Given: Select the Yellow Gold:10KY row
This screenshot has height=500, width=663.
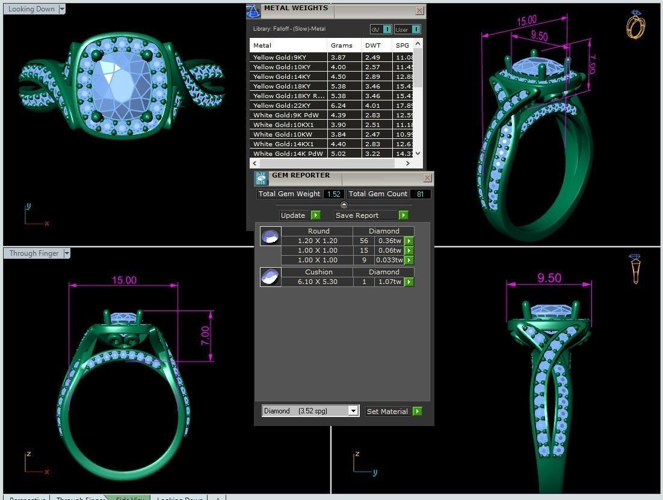Looking at the screenshot, I should pyautogui.click(x=331, y=67).
